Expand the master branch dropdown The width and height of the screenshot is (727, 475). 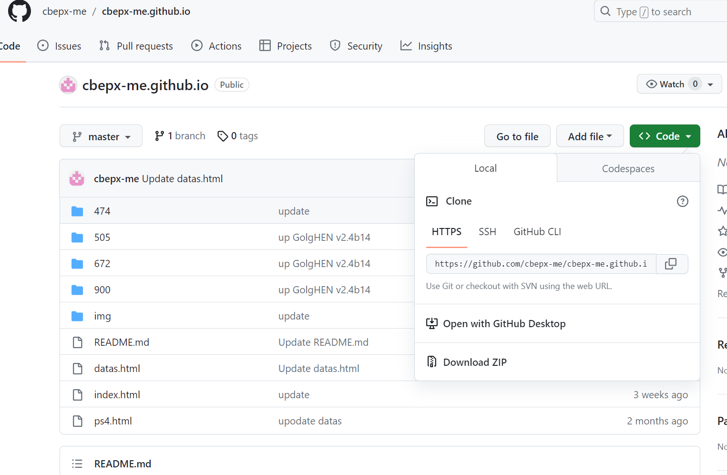point(101,136)
